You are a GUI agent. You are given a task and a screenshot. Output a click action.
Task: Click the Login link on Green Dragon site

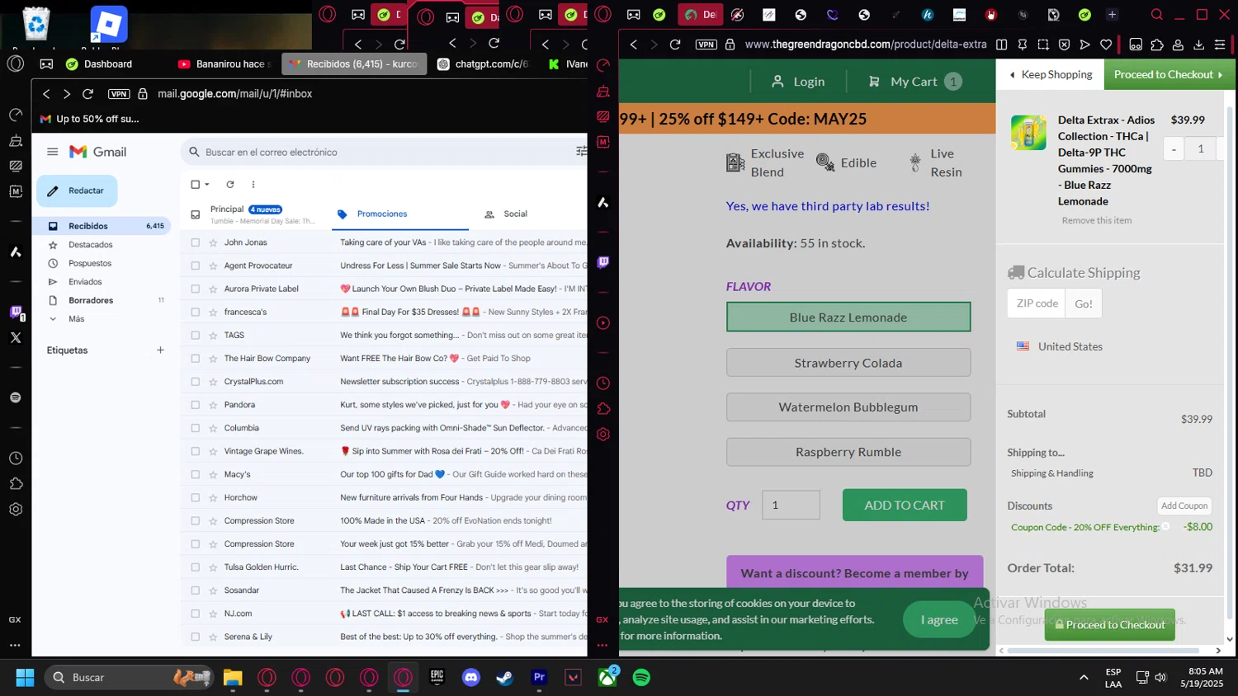pos(798,82)
